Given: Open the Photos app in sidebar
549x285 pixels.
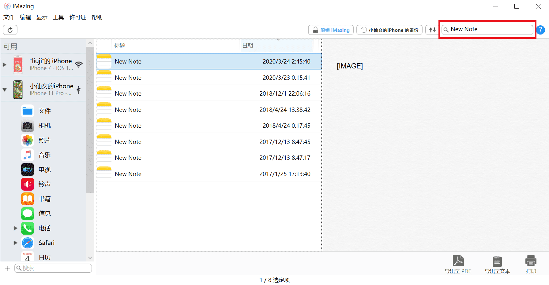Looking at the screenshot, I should [x=28, y=140].
